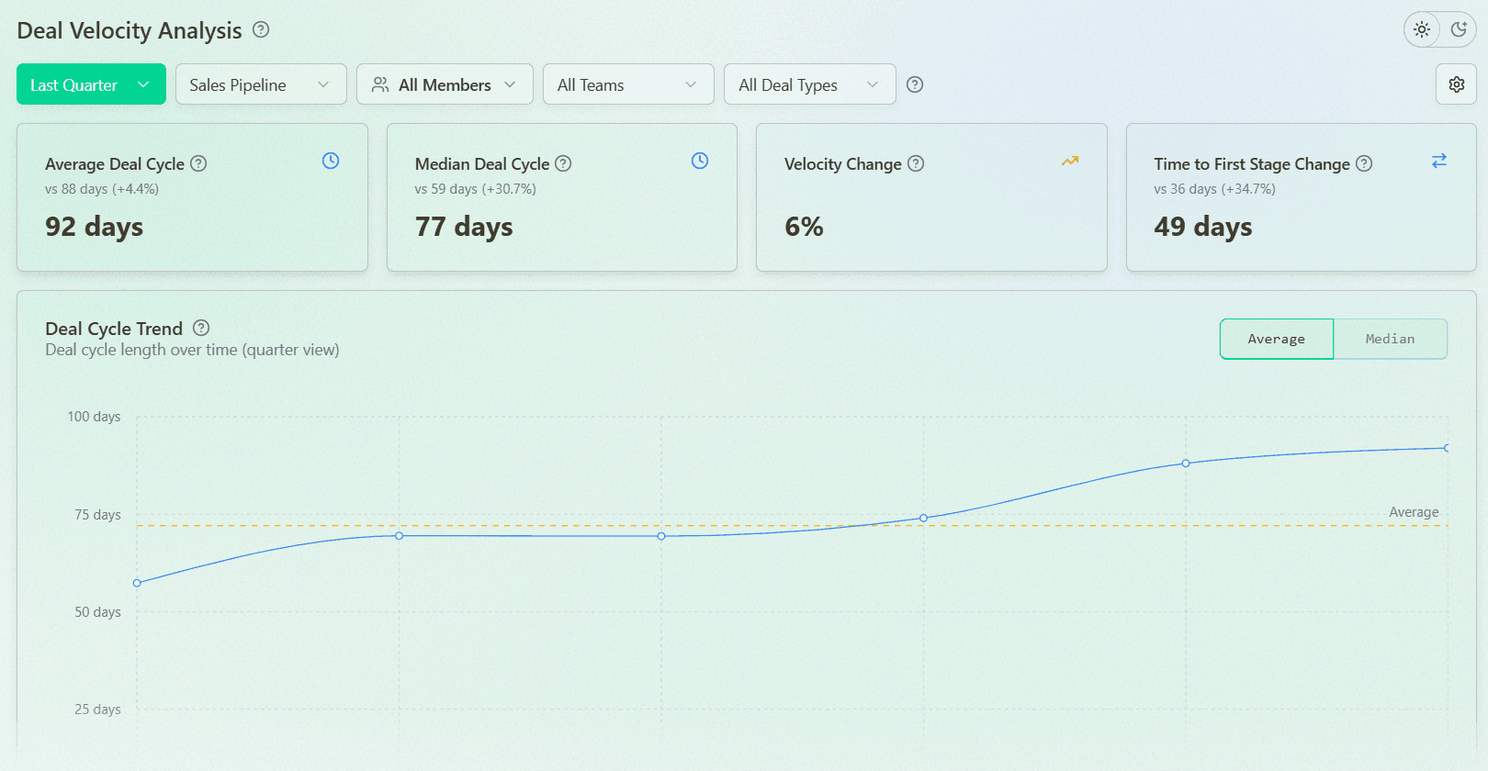The height and width of the screenshot is (771, 1488).
Task: Open the All Teams dropdown
Action: 628,84
